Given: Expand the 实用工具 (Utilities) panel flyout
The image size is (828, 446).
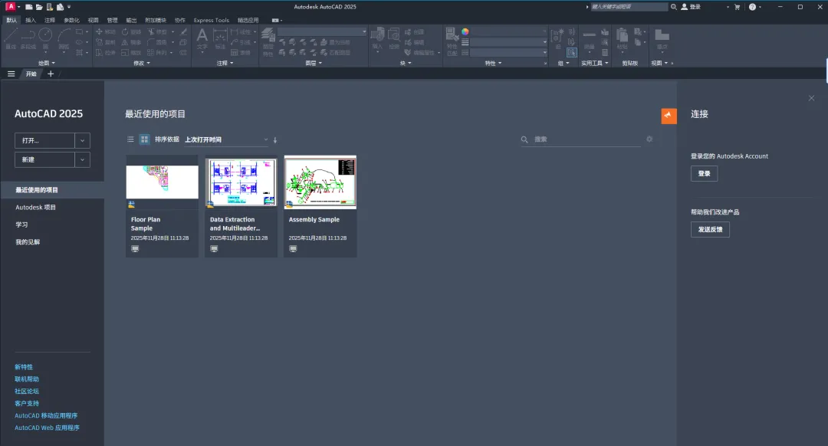Looking at the screenshot, I should pos(595,64).
